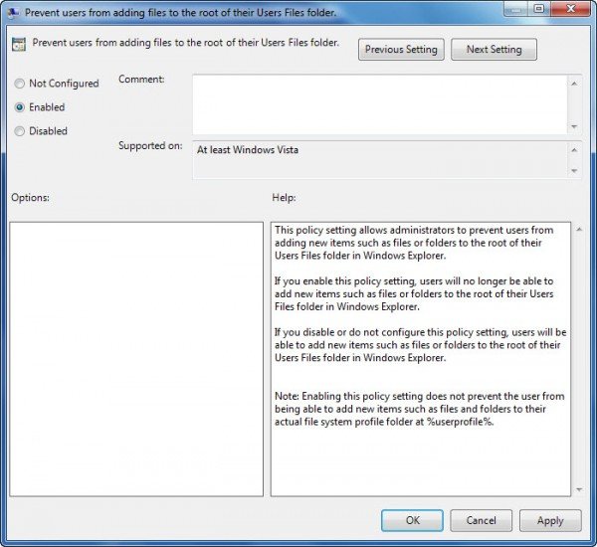Click inside the Comment text box

380,104
